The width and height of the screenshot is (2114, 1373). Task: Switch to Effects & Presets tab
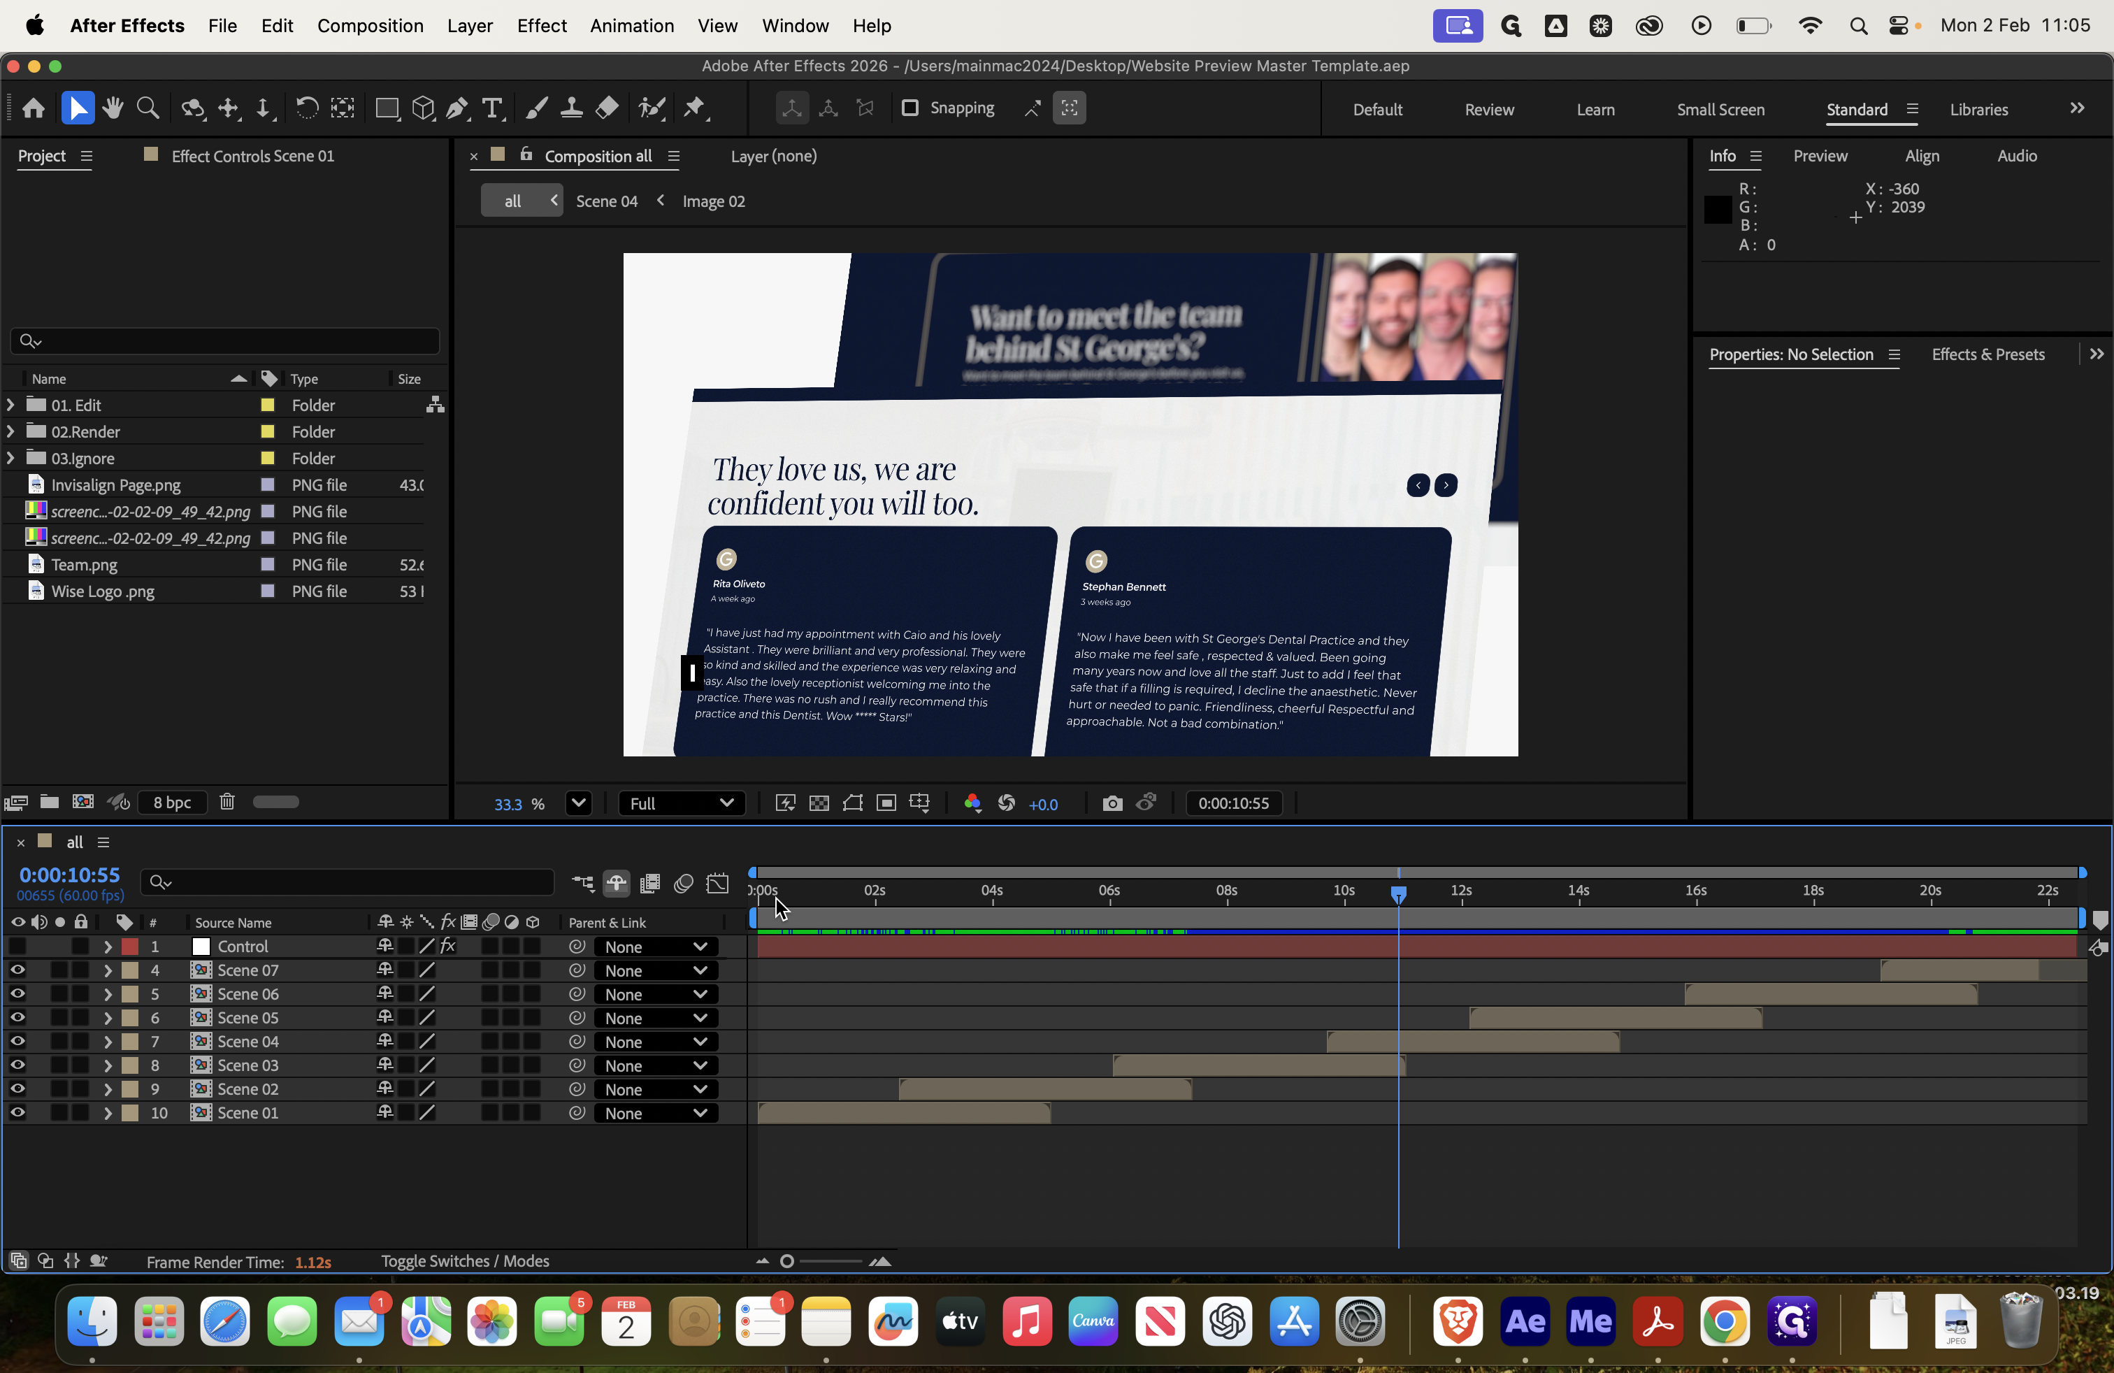tap(1988, 354)
